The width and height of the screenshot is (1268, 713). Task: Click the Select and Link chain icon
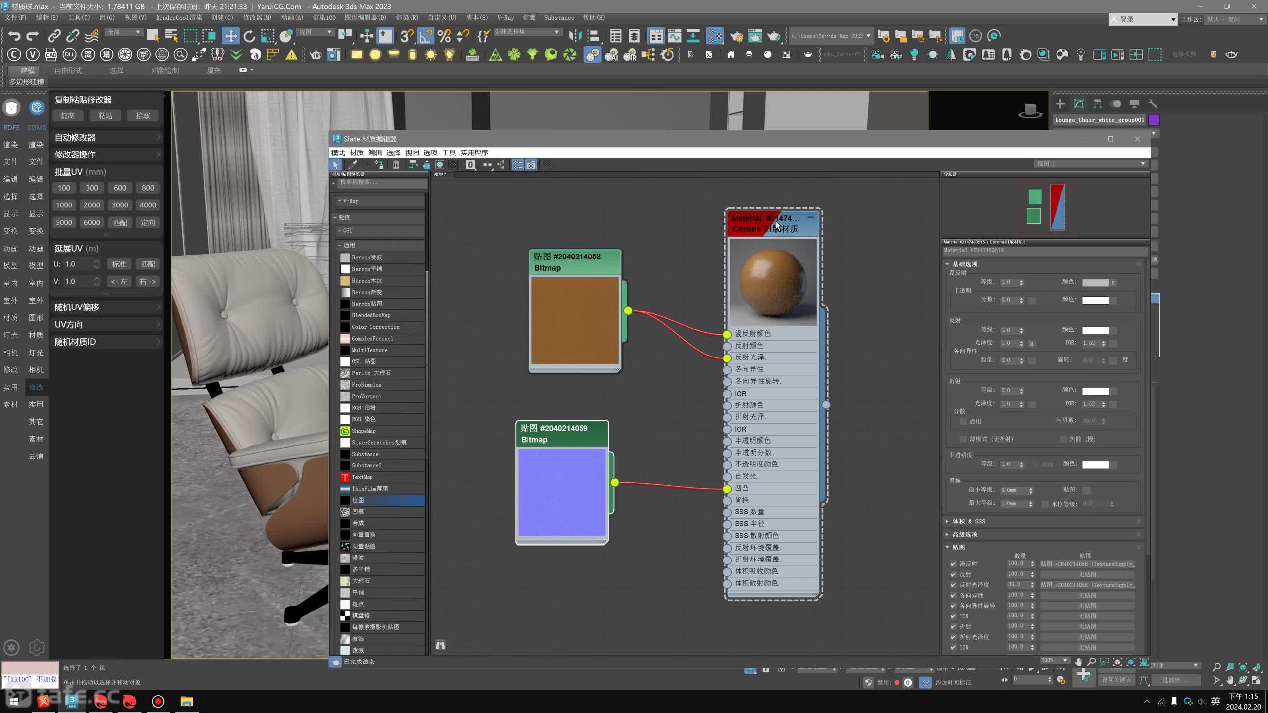54,36
